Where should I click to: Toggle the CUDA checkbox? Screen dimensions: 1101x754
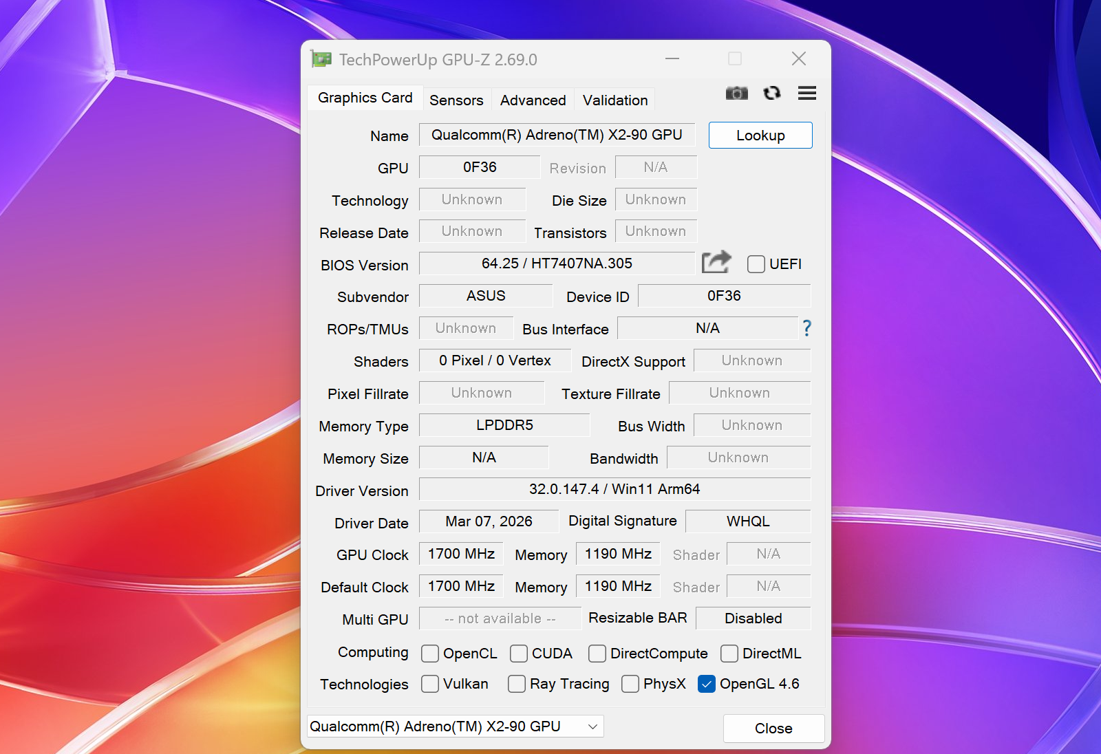coord(519,653)
